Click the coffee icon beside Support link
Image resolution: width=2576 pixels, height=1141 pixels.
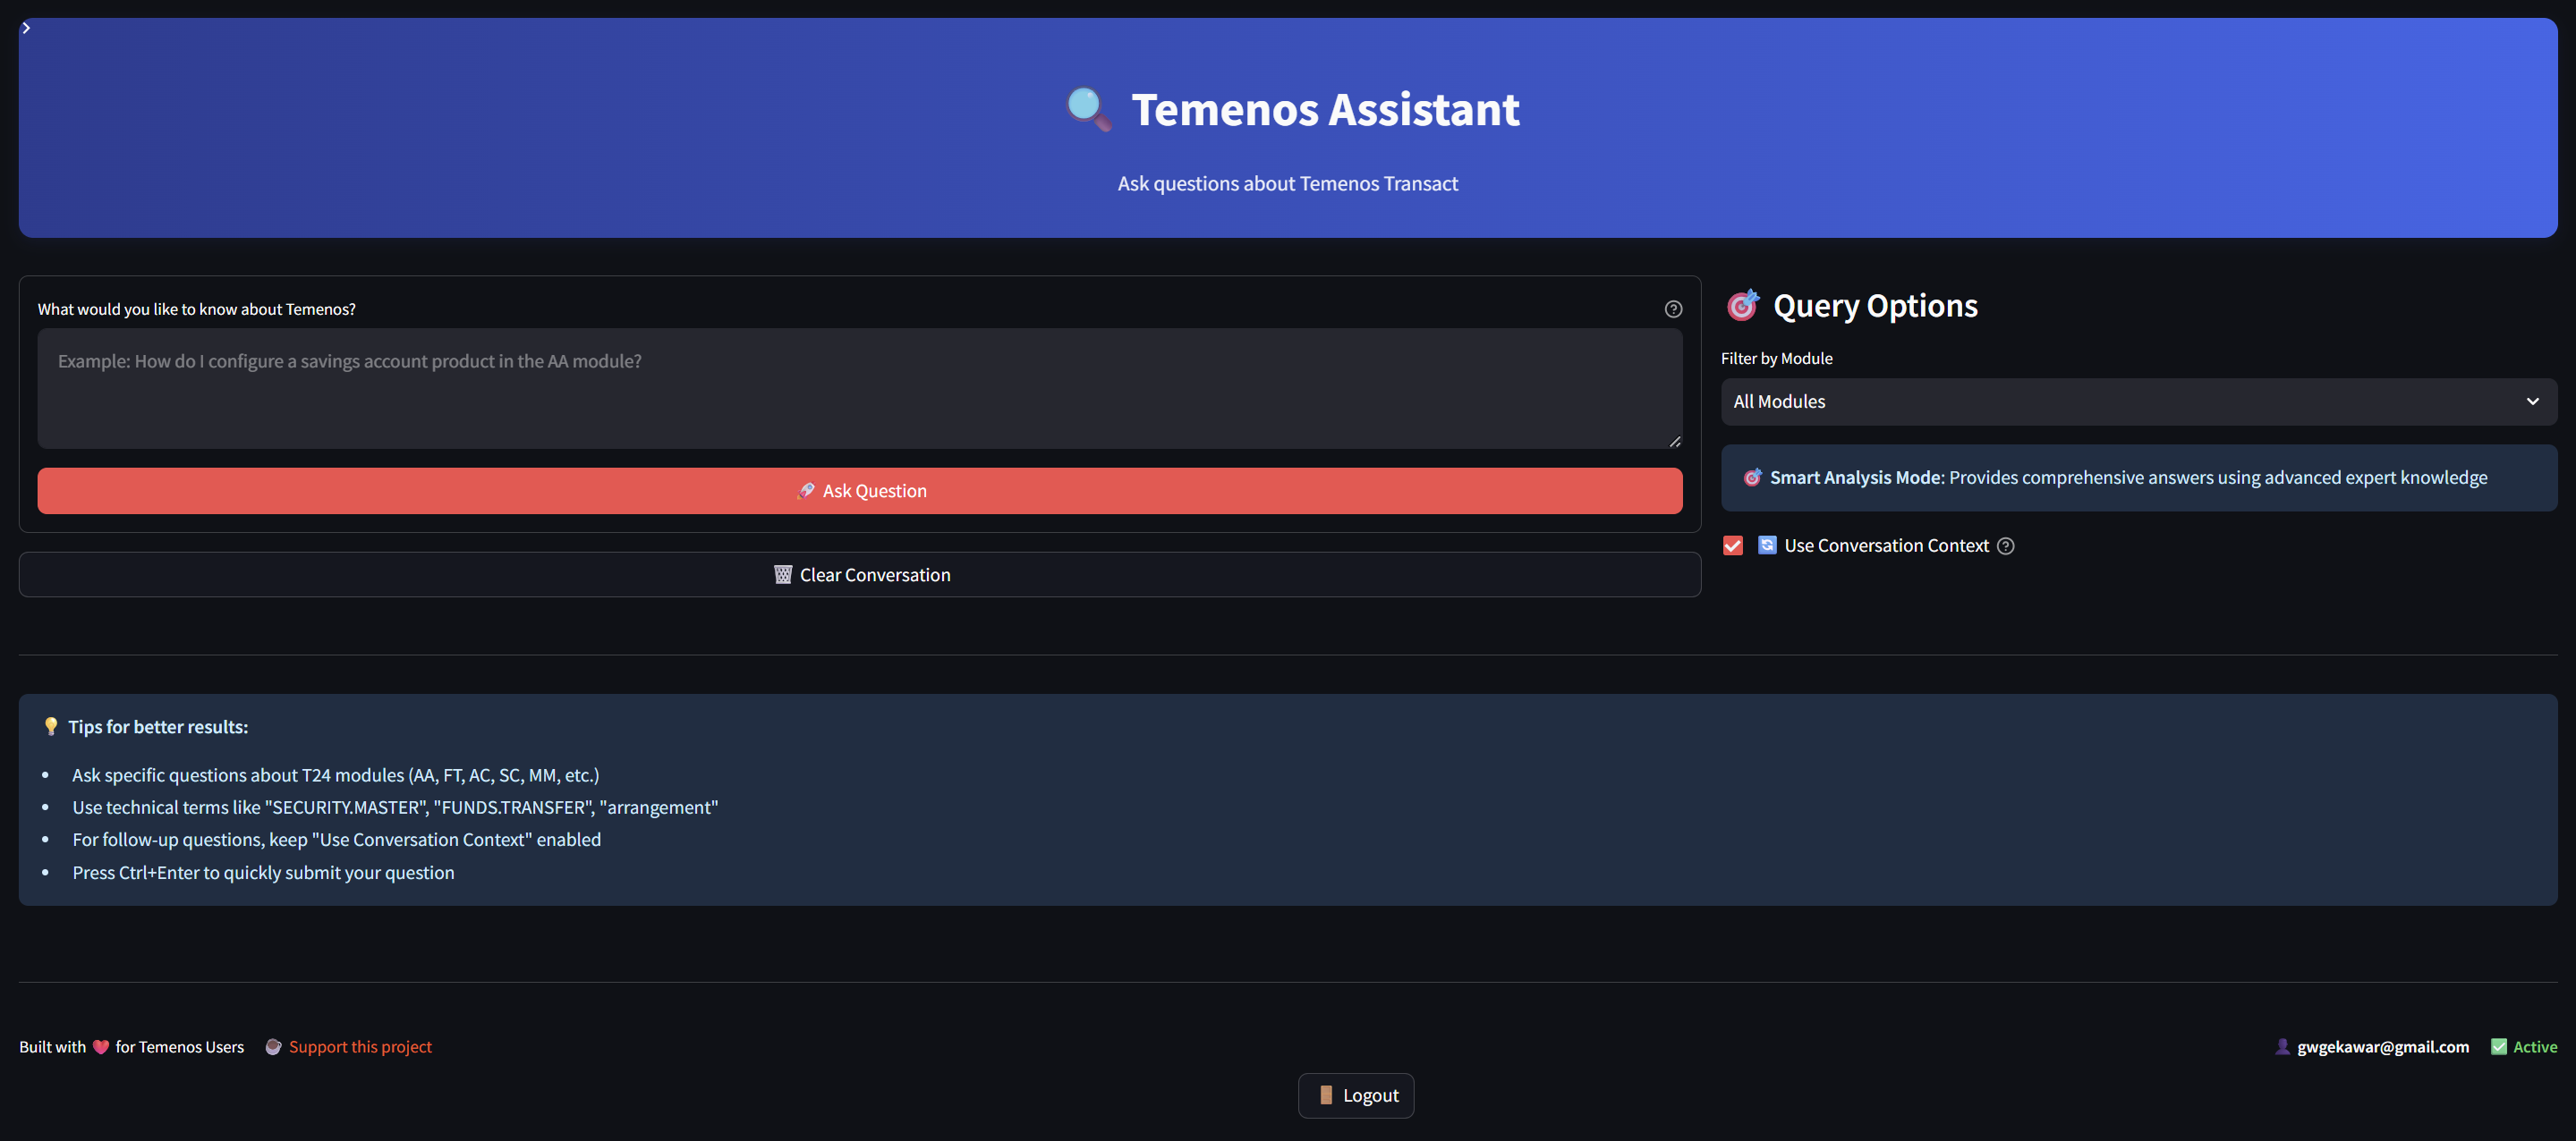[273, 1047]
